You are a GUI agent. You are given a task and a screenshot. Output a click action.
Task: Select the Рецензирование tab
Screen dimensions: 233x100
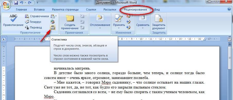[135, 10]
